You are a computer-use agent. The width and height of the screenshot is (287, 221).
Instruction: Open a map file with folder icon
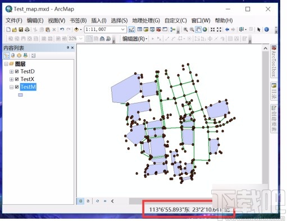pyautogui.click(x=15, y=29)
